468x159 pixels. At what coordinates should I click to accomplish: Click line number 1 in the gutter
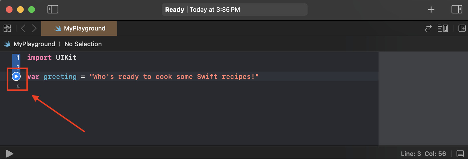point(18,58)
